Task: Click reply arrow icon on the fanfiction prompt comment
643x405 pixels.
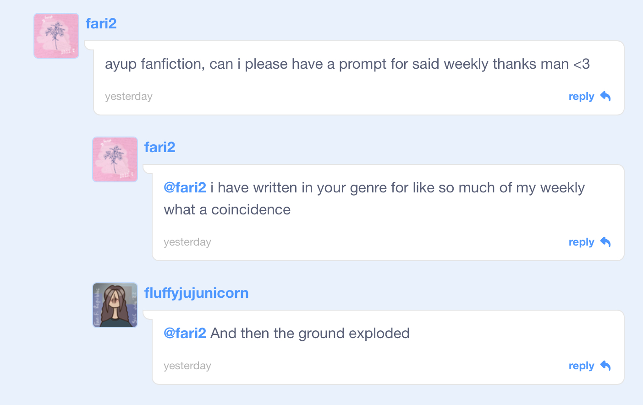Action: pyautogui.click(x=605, y=96)
